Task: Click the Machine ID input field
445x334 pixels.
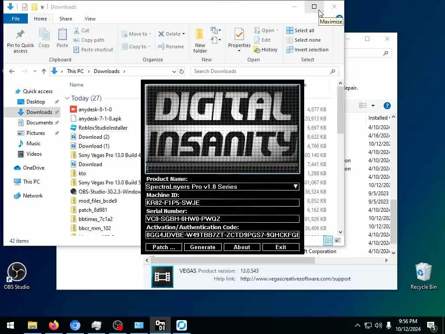Action: pyautogui.click(x=222, y=203)
